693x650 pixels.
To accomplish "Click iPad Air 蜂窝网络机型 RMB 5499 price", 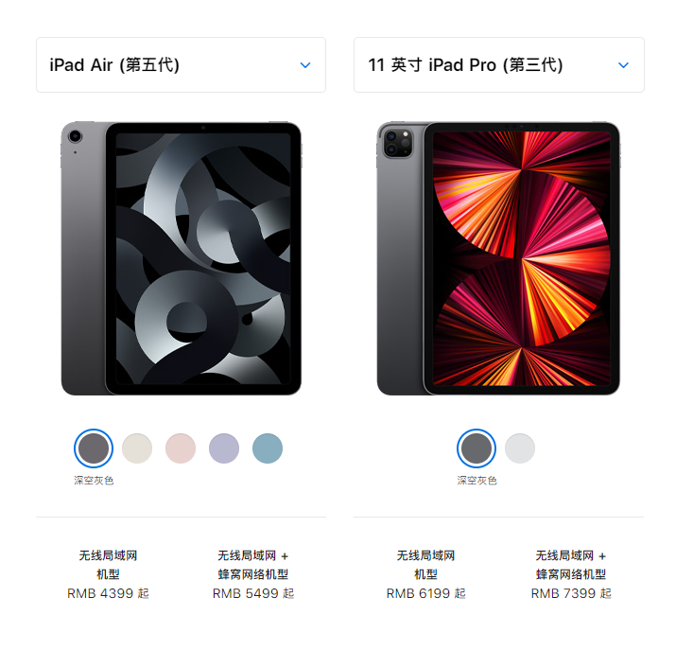I will [x=253, y=593].
